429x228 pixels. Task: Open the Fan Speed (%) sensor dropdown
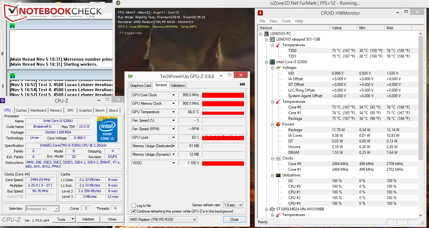tap(173, 120)
